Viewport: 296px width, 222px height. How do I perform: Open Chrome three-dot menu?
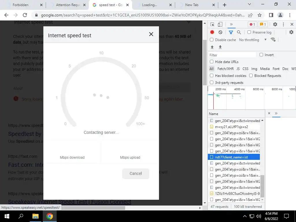coord(290,15)
